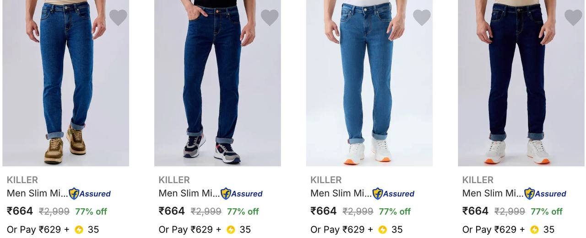Toggle wishlist heart on second jeans product
The width and height of the screenshot is (586, 238).
(x=270, y=17)
